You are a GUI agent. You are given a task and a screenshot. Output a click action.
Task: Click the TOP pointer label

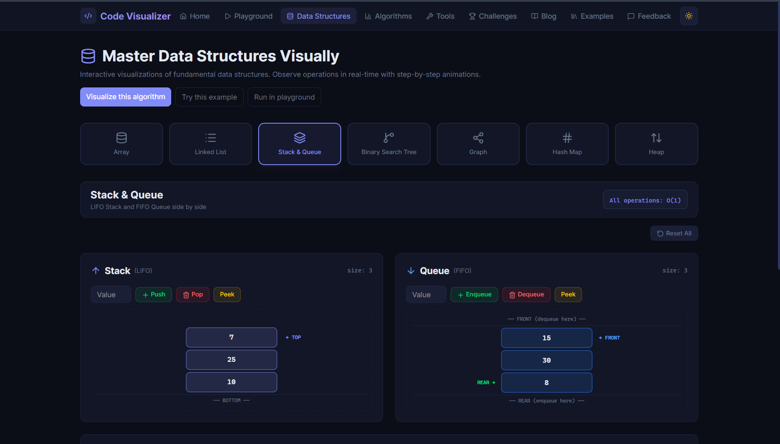(293, 337)
